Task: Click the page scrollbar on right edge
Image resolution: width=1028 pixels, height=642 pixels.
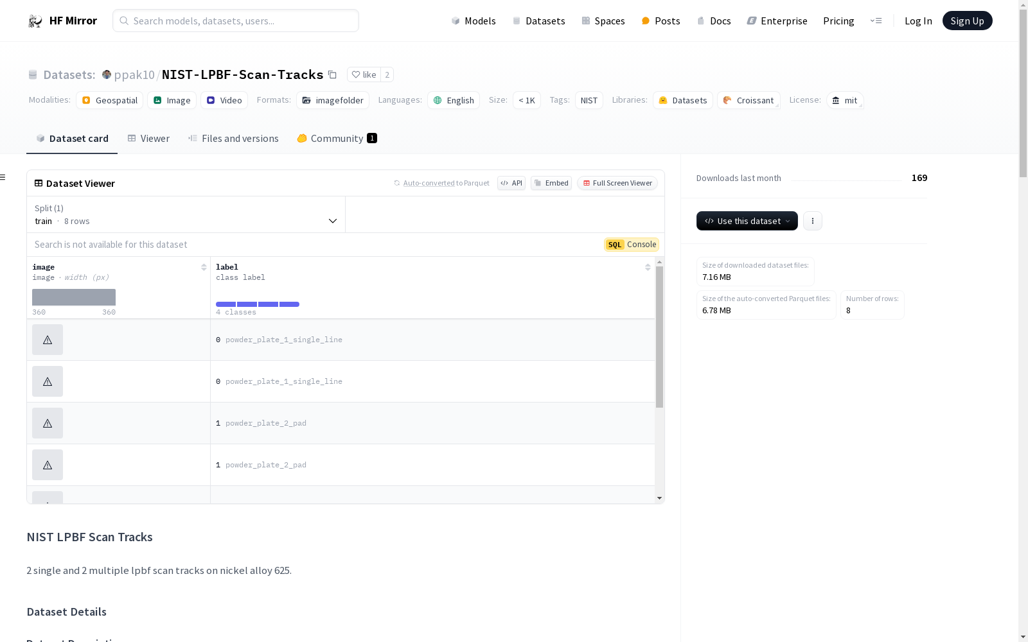Action: pyautogui.click(x=1023, y=94)
